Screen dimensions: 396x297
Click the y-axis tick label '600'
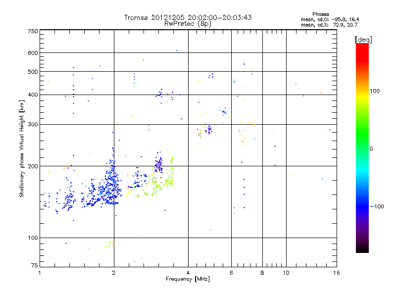(x=33, y=53)
